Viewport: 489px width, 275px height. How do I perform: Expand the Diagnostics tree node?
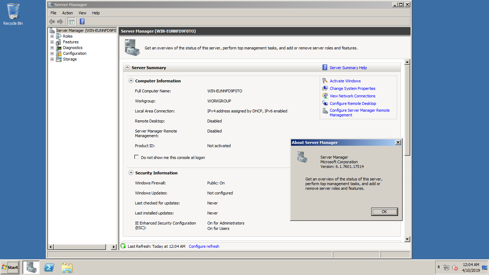pos(52,48)
